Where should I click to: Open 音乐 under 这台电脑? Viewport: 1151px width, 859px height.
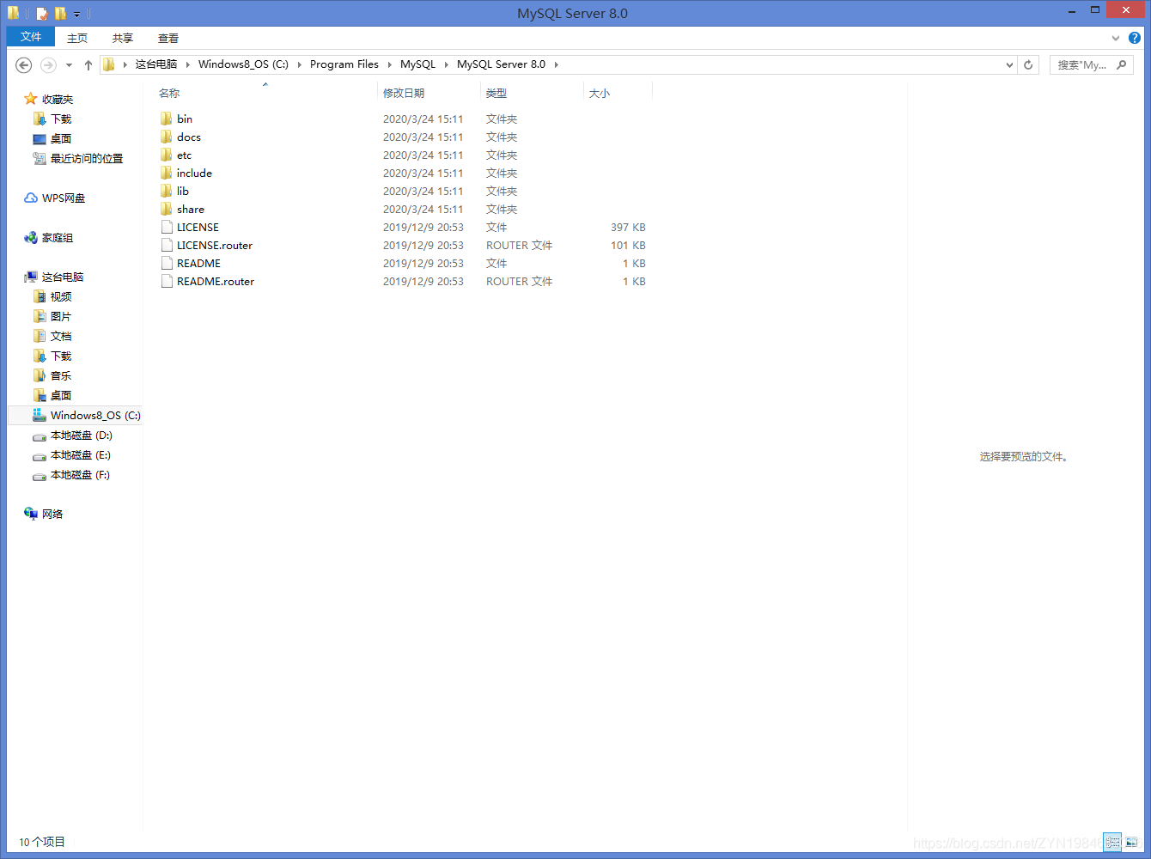(52, 375)
